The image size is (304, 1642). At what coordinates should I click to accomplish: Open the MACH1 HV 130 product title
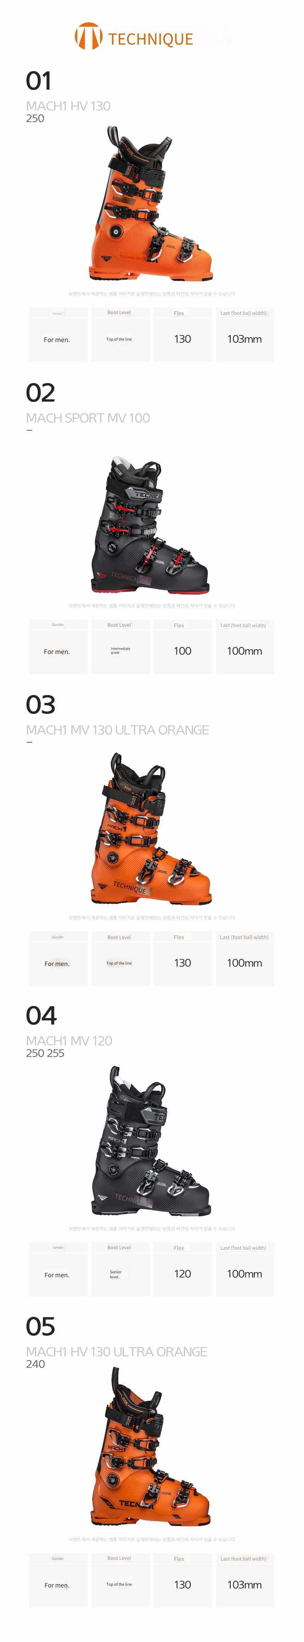point(68,106)
